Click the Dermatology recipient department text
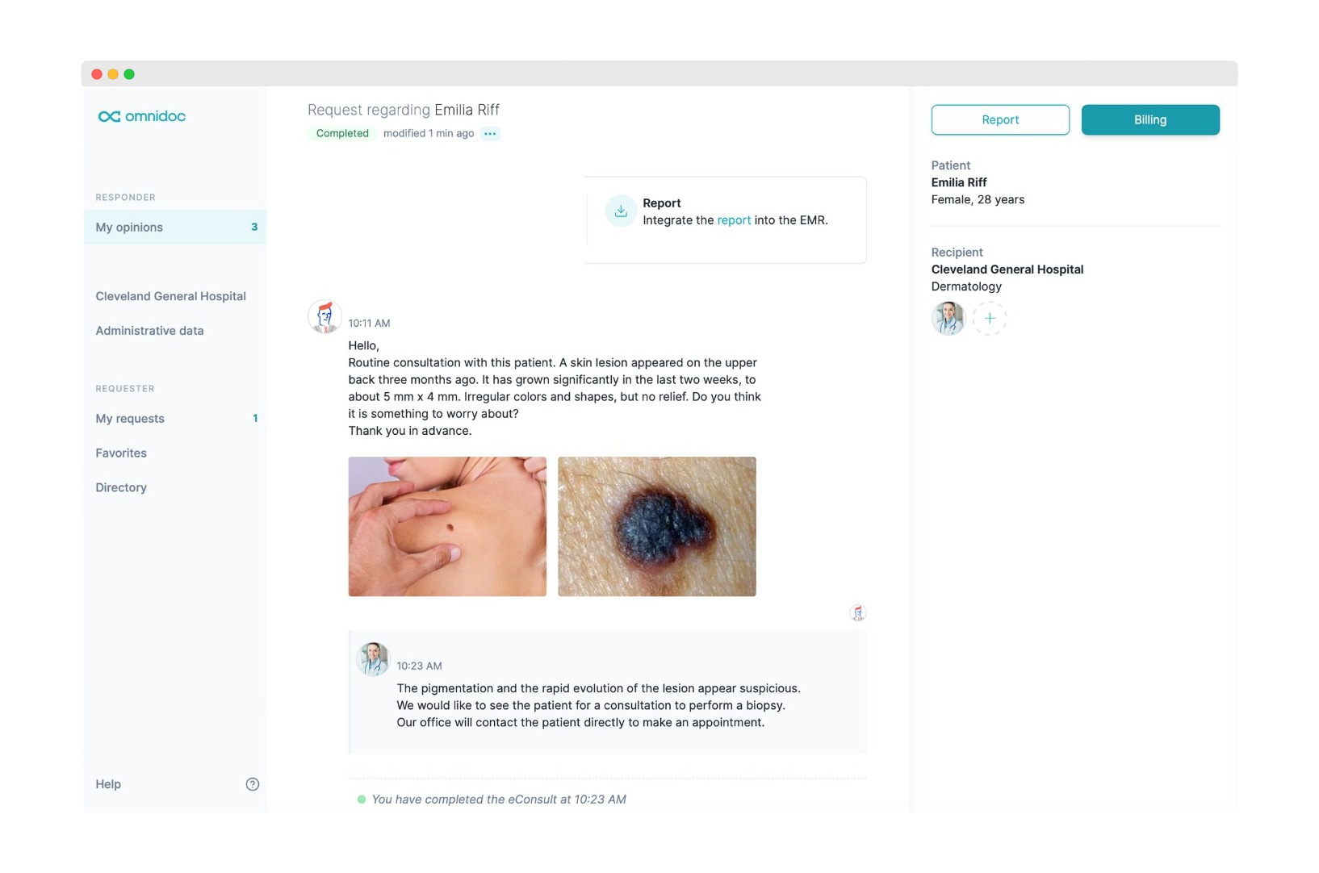Image resolution: width=1319 pixels, height=873 pixels. (966, 287)
